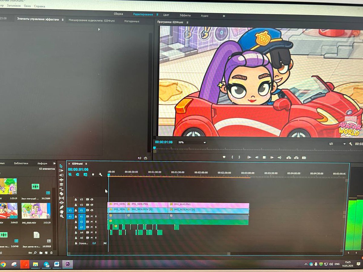
Task: Select the Razor tool
Action: pos(61,193)
